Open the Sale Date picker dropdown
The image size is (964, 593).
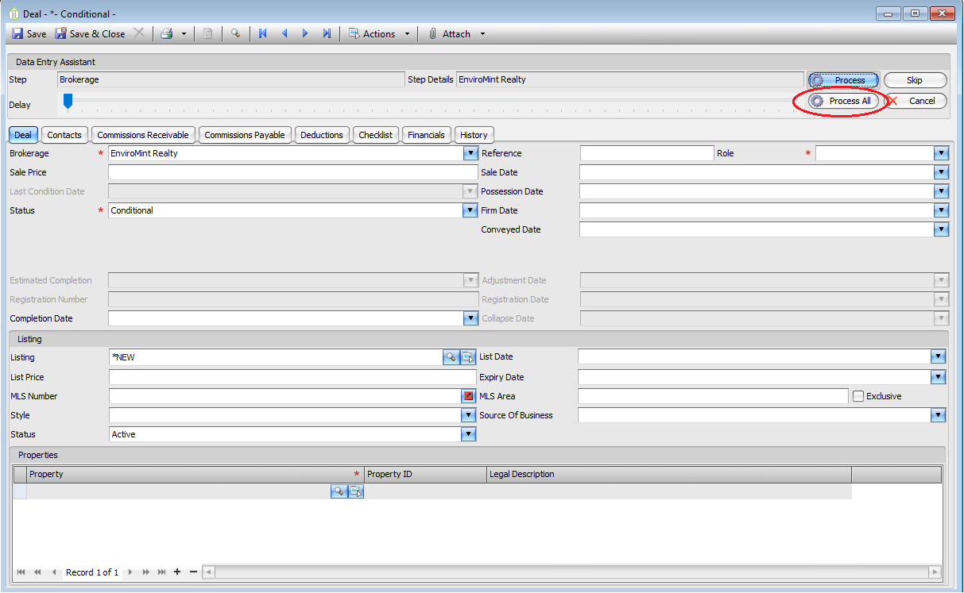tap(942, 172)
